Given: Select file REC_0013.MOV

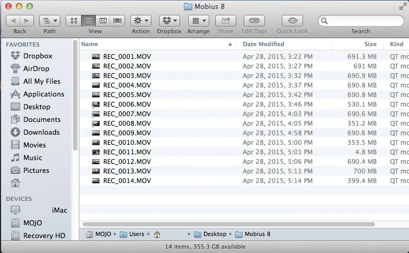Looking at the screenshot, I should (127, 171).
